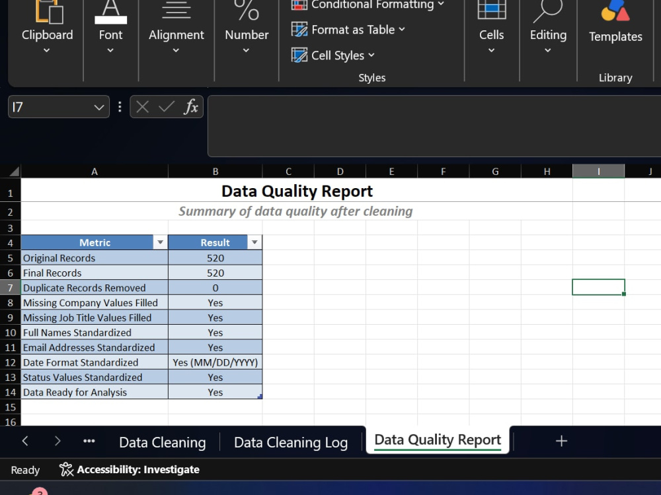Open Cell Styles gallery
This screenshot has height=495, width=661.
click(332, 55)
